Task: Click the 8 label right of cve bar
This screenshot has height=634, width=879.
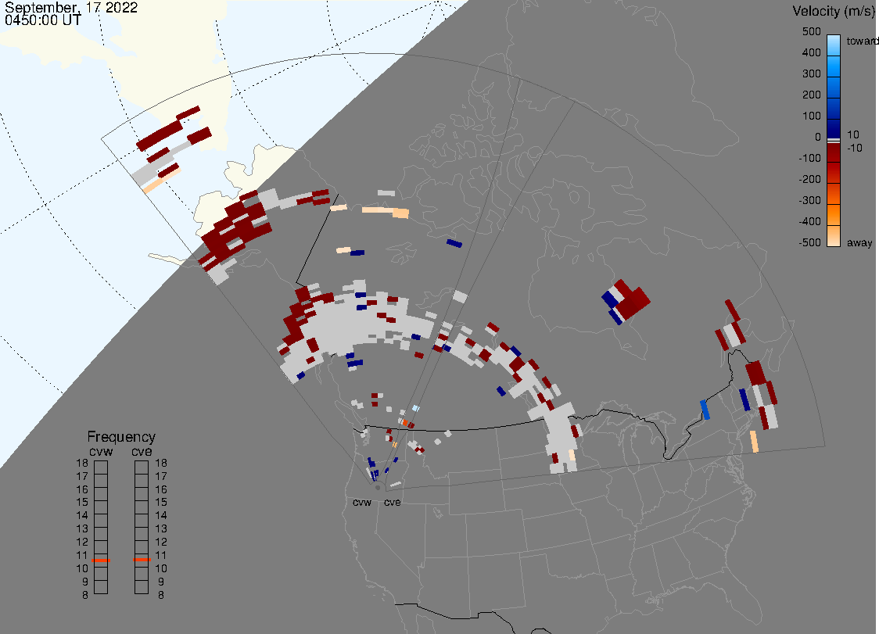Action: [x=161, y=595]
